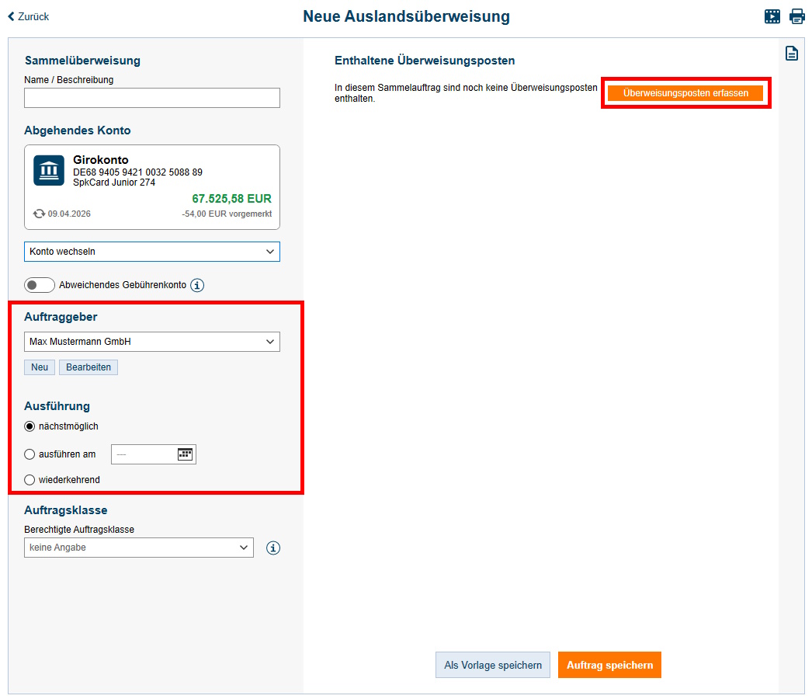The width and height of the screenshot is (812, 699).
Task: Click the printer icon
Action: click(x=796, y=16)
